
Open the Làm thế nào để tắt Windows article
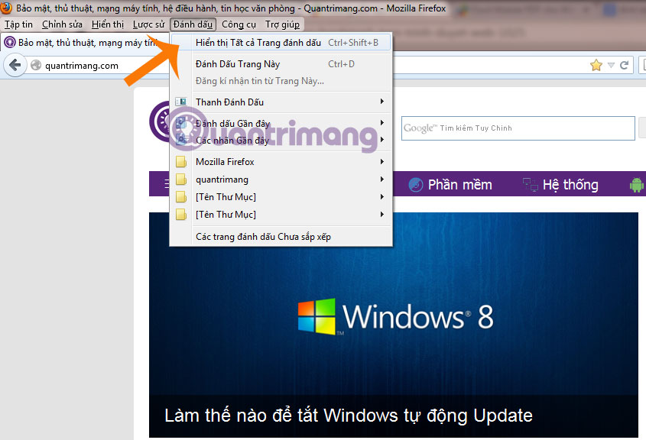point(348,416)
